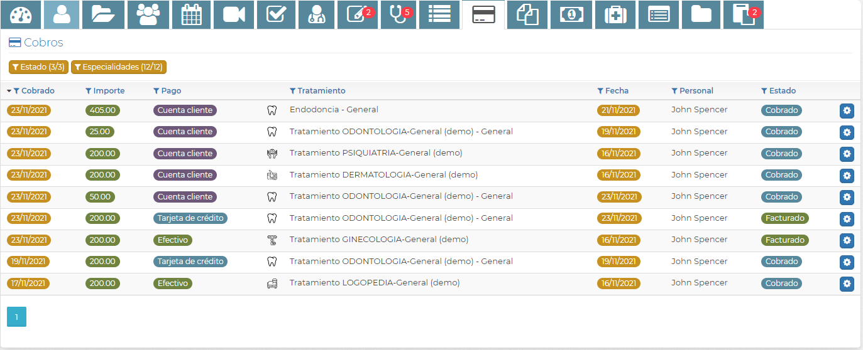Click page 1 pagination button
The height and width of the screenshot is (350, 863).
pyautogui.click(x=16, y=317)
